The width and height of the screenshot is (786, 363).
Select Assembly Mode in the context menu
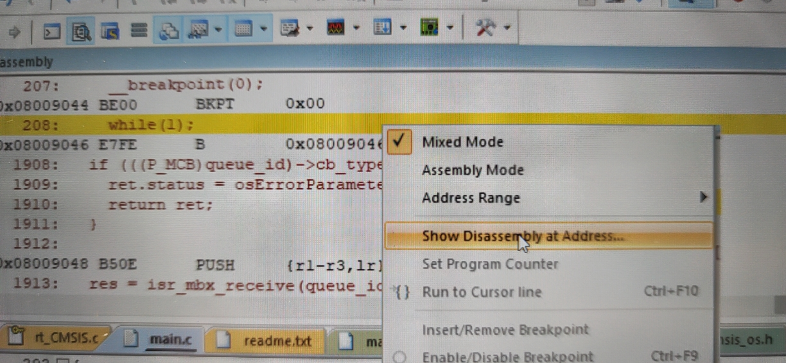tap(549, 170)
